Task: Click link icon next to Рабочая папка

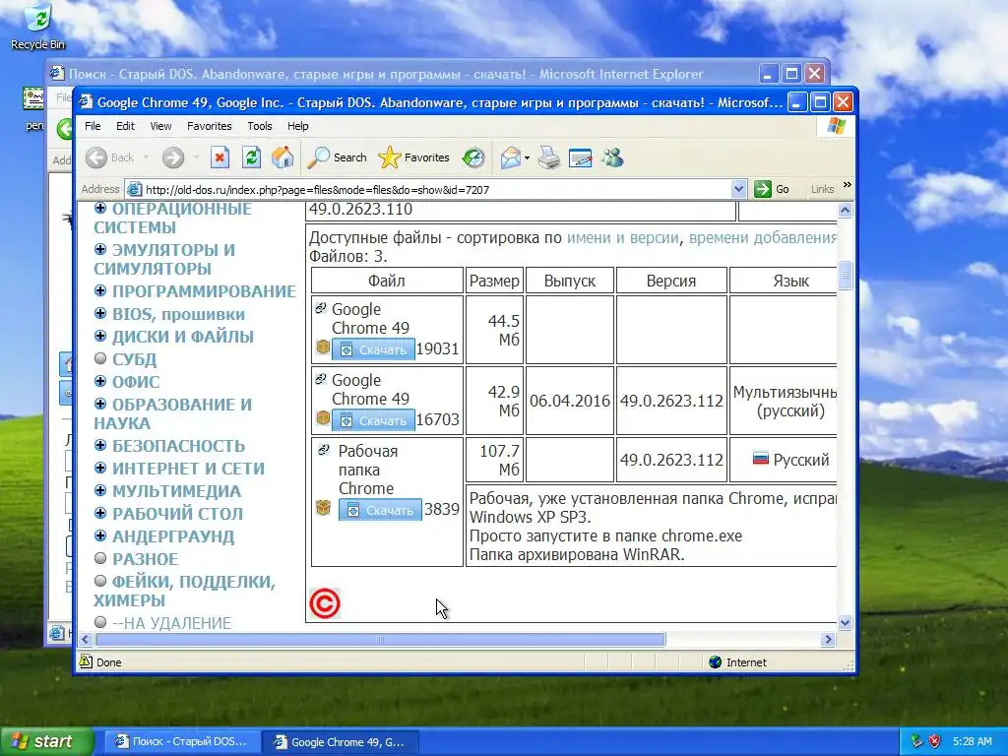Action: tap(324, 450)
